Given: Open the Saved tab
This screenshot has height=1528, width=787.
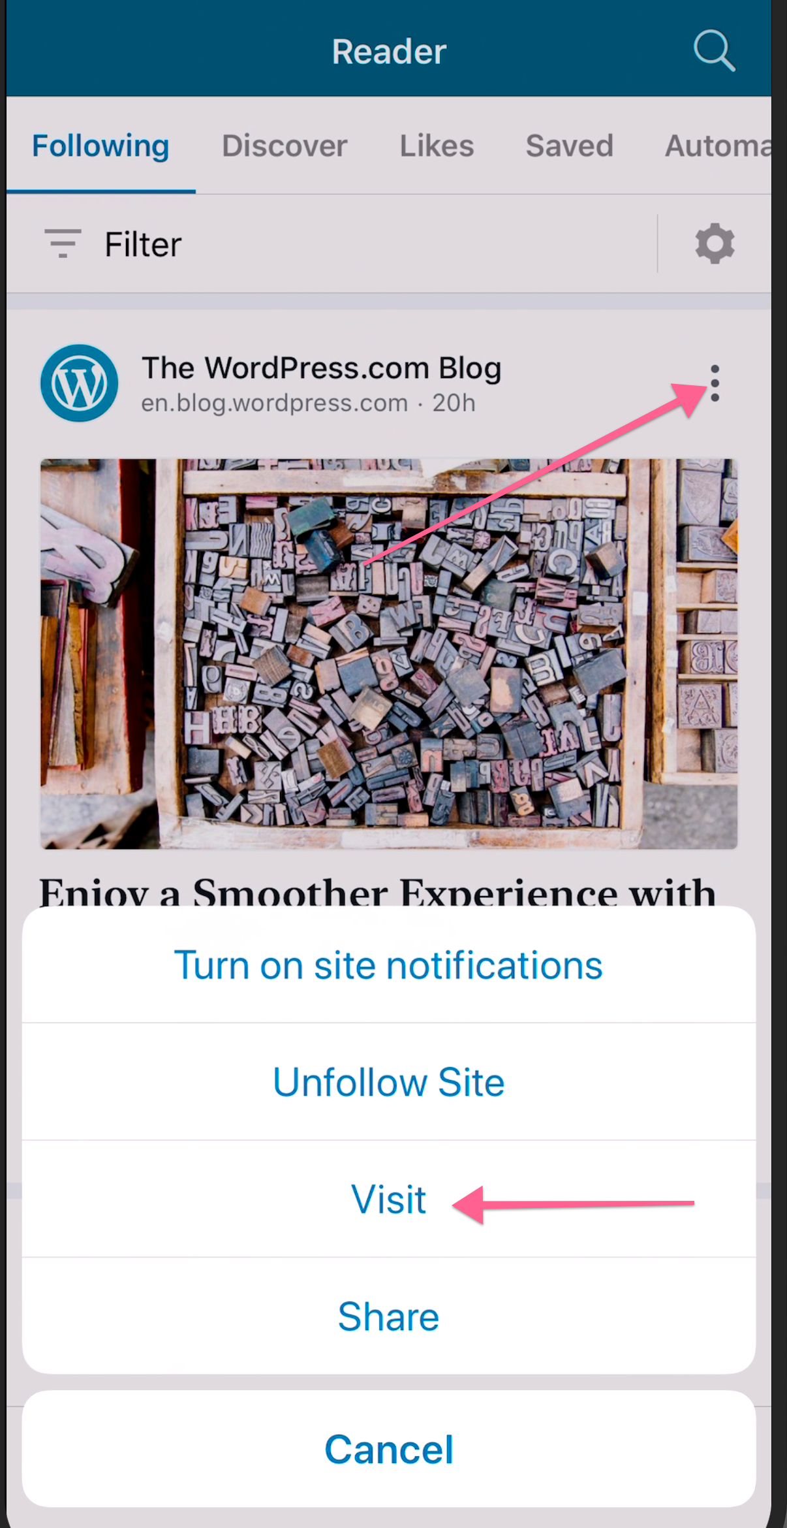Looking at the screenshot, I should click(x=570, y=146).
